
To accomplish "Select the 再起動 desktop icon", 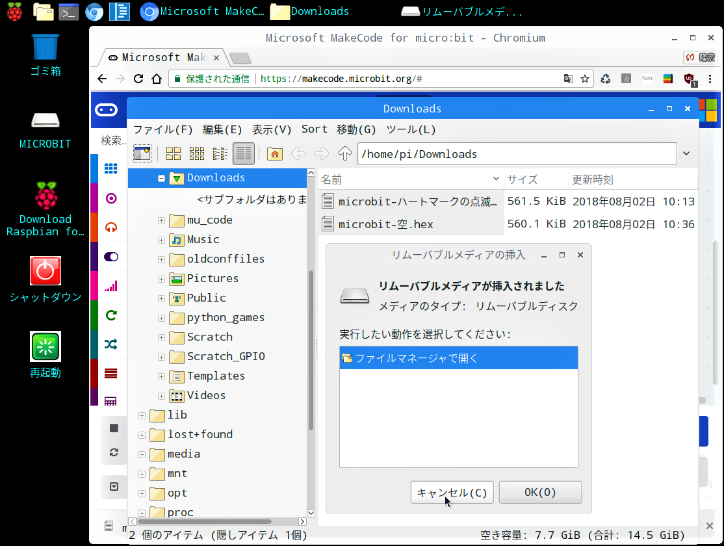I will pos(45,355).
